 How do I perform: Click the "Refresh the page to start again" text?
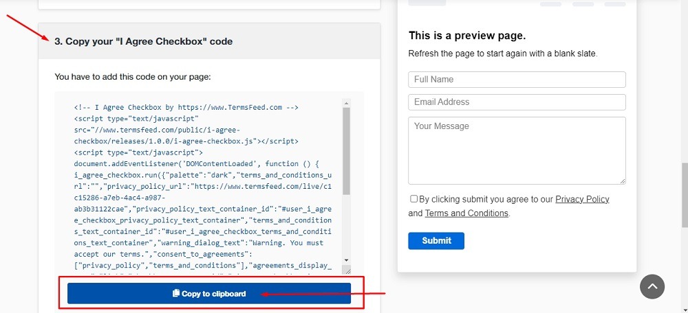503,54
